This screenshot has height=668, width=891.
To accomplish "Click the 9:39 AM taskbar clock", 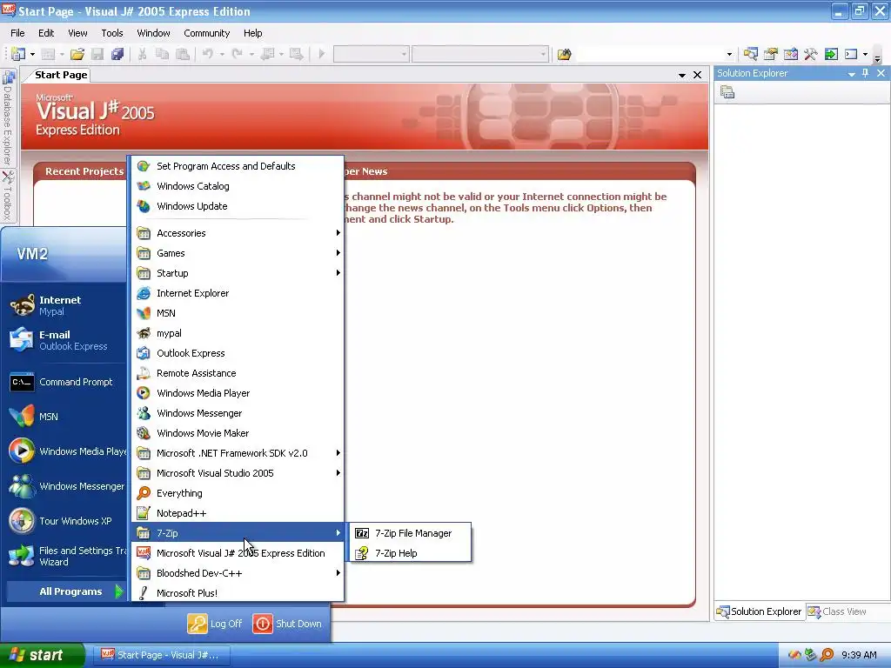I will pyautogui.click(x=859, y=655).
